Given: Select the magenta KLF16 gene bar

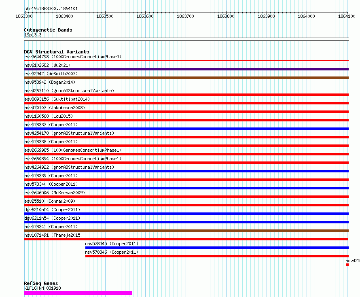Looking at the screenshot, I should click(78, 293).
